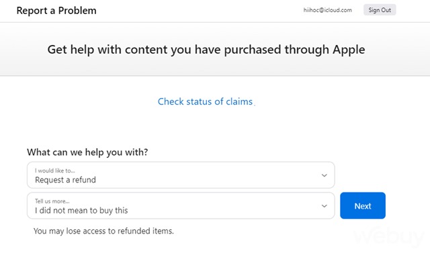The image size is (430, 259).
Task: Click the small I would like to field label
Action: pyautogui.click(x=55, y=170)
